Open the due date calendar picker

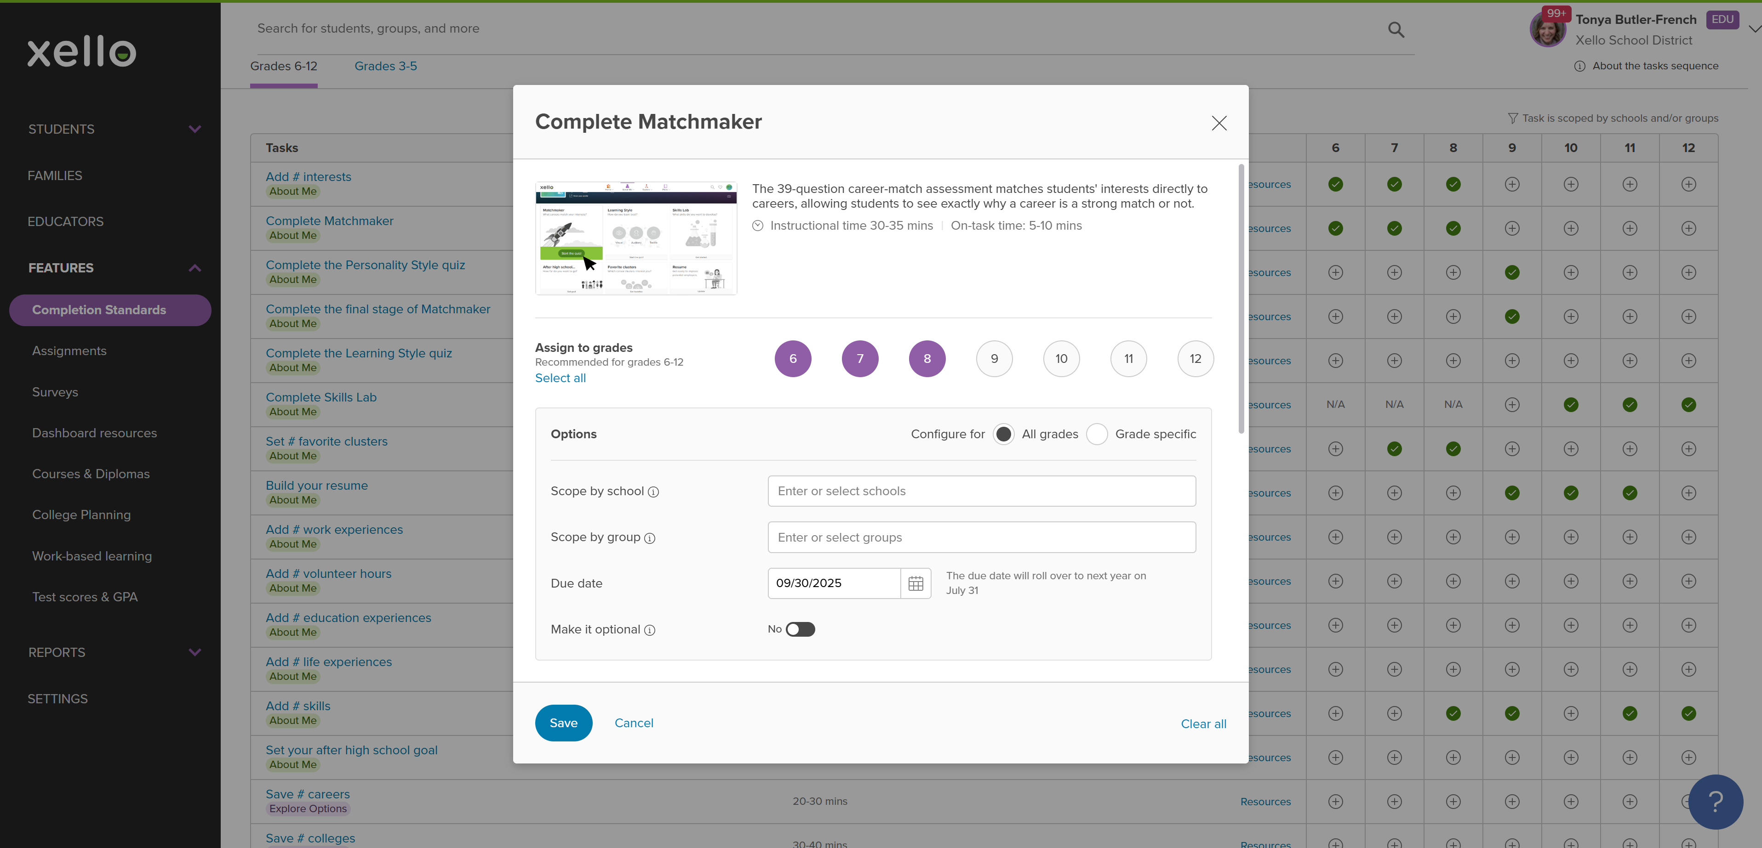pos(915,583)
